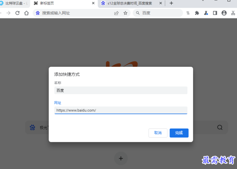Click 取消 to cancel the shortcut
The width and height of the screenshot is (237, 169).
pos(158,133)
